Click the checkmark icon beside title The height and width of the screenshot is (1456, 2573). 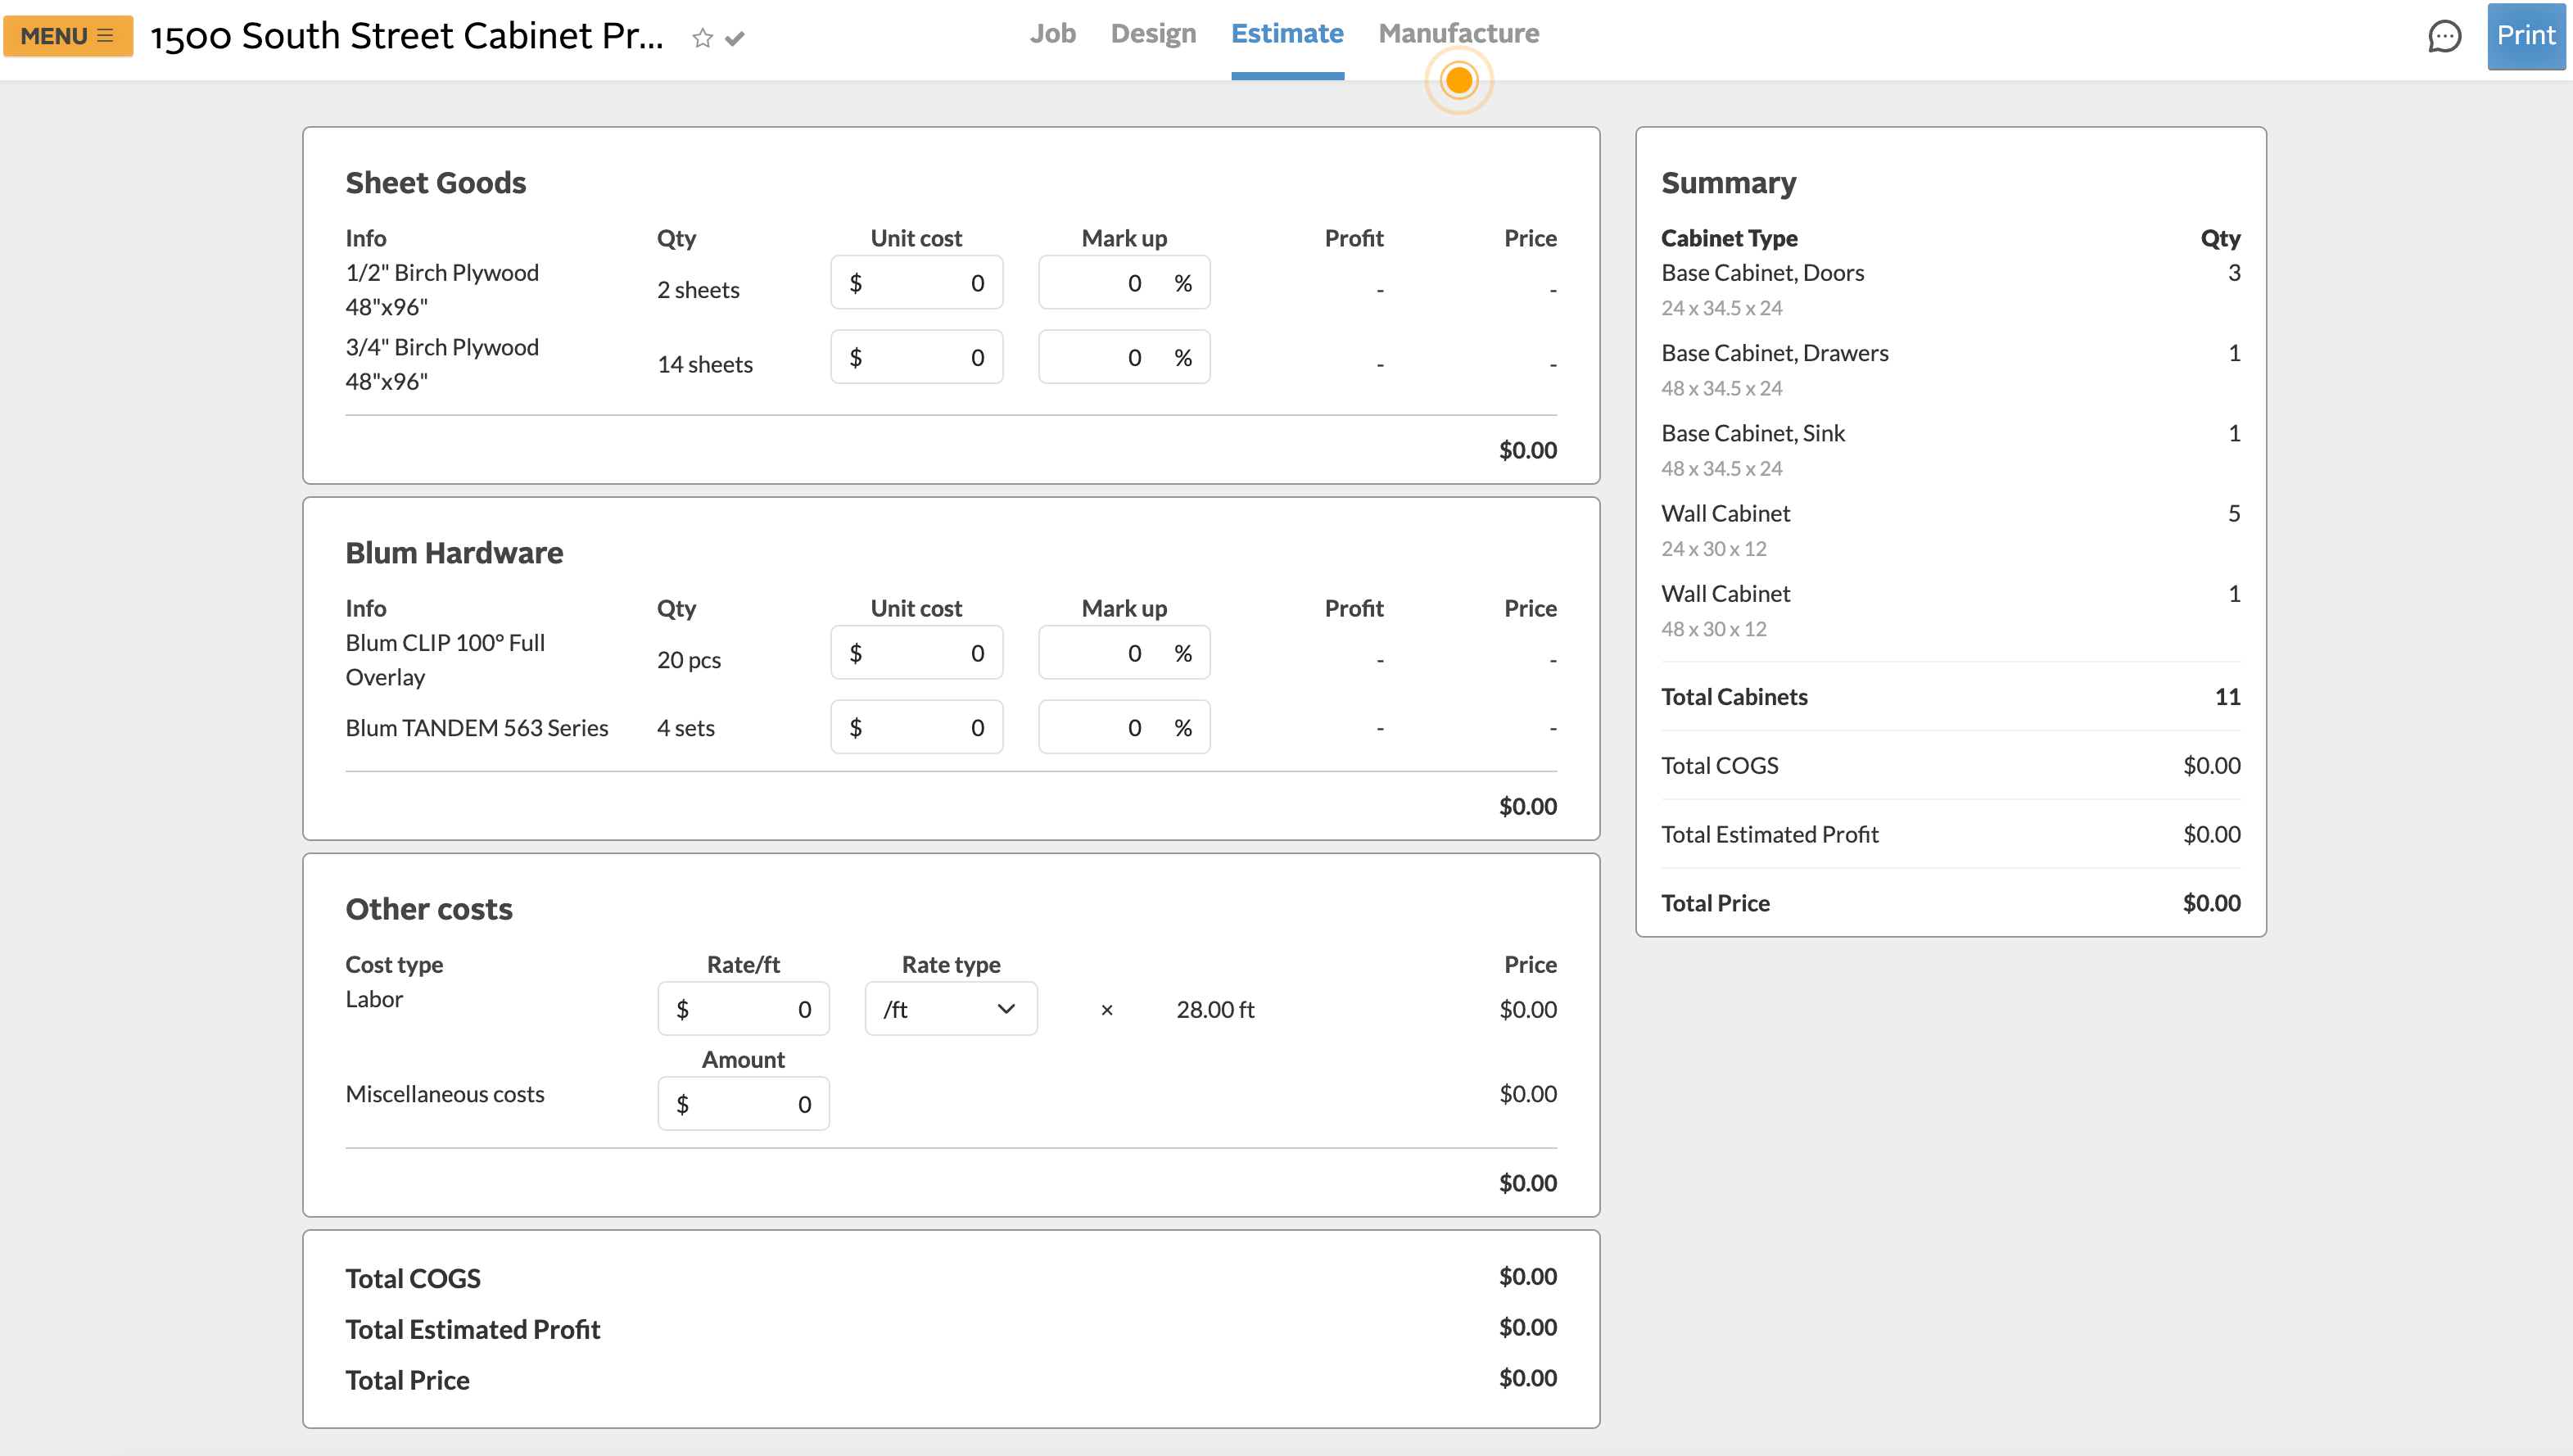pos(735,38)
